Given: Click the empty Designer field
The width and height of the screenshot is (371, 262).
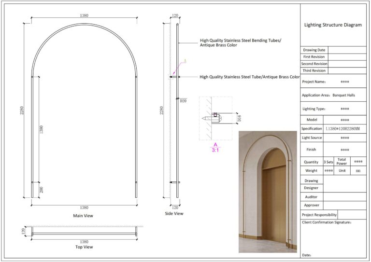Looking at the screenshot, I should tap(344, 188).
